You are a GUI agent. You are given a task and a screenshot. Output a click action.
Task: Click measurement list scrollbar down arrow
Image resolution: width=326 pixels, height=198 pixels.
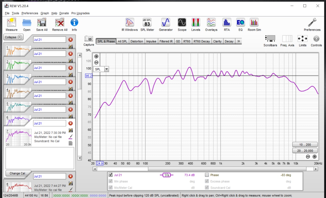pyautogui.click(x=80, y=158)
